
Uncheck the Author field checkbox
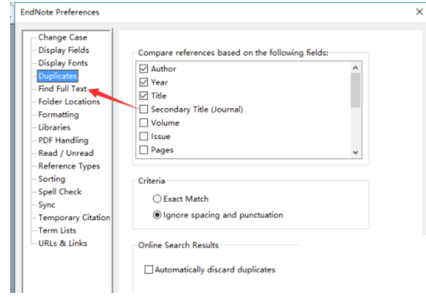pyautogui.click(x=144, y=69)
